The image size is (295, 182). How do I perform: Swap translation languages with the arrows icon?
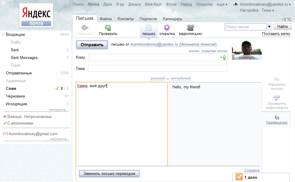click(168, 79)
